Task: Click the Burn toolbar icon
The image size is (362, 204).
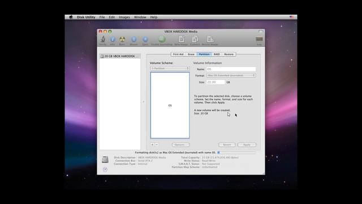Action: coord(122,39)
